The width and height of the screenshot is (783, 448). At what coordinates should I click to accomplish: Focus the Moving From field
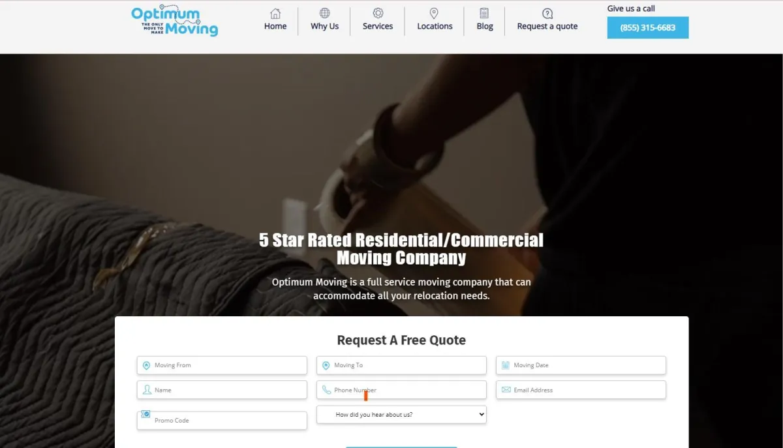pyautogui.click(x=222, y=365)
